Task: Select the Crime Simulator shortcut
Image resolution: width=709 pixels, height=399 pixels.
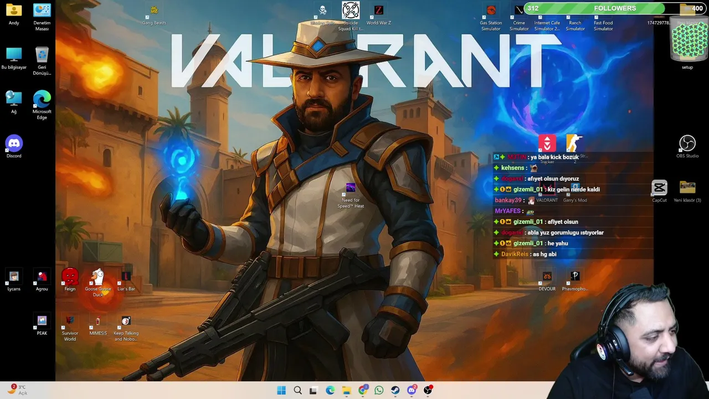Action: 519,10
